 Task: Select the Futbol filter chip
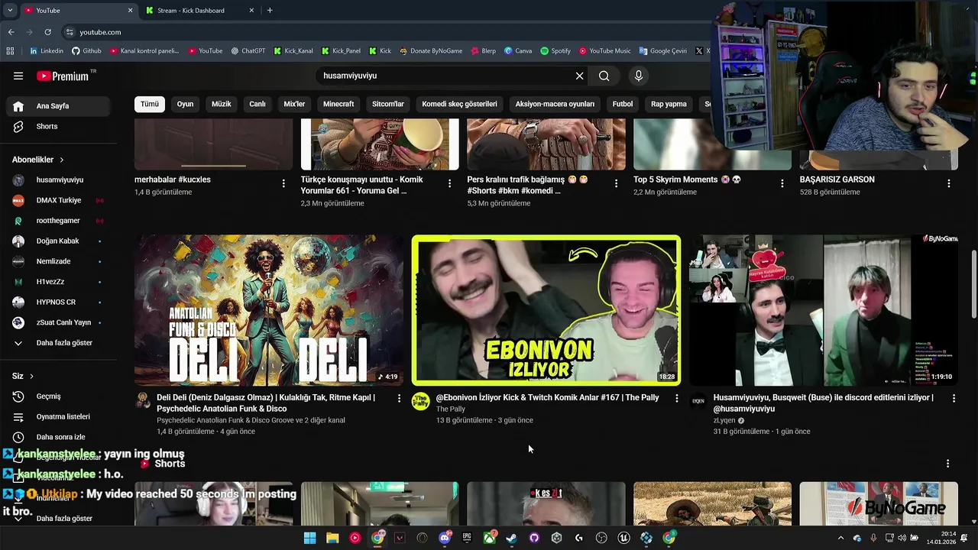tap(623, 104)
